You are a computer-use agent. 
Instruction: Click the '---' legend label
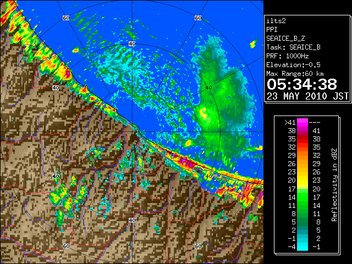315,123
